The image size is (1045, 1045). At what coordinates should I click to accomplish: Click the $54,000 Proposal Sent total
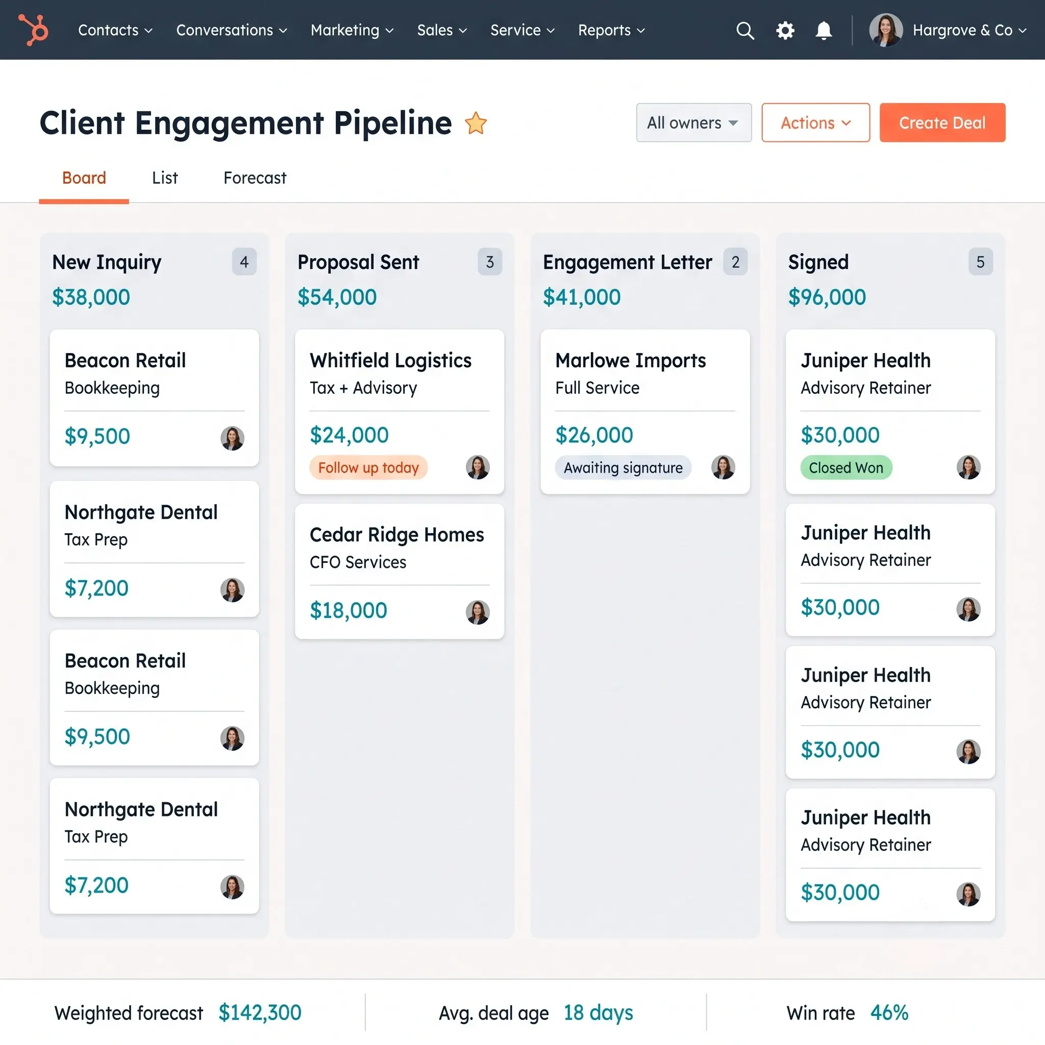coord(337,297)
